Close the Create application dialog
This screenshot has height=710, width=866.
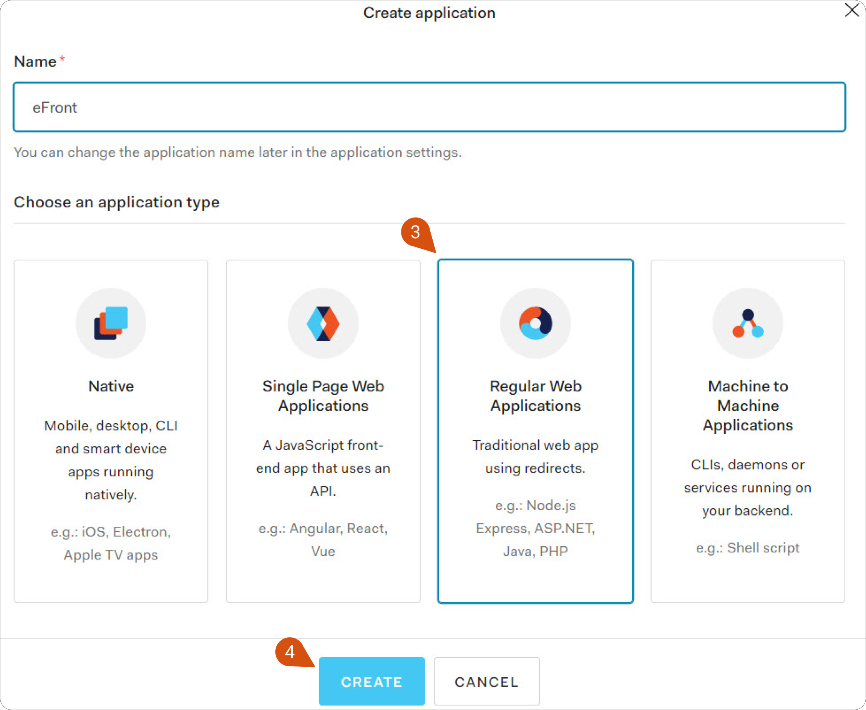click(x=852, y=10)
